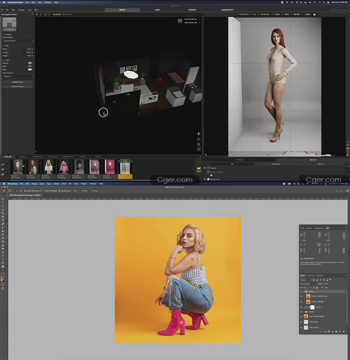Open the Room Preset dropdown
Image resolution: width=350 pixels, height=360 pixels.
(18, 41)
